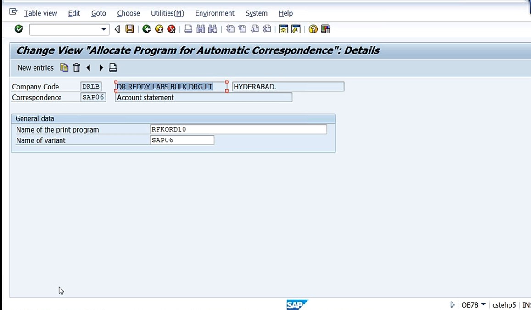This screenshot has width=531, height=310.
Task: Click the Correspondence label
Action: 37,98
